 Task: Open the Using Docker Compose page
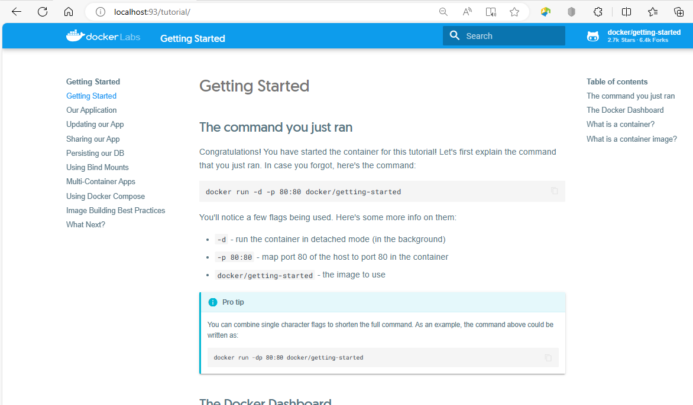point(106,197)
